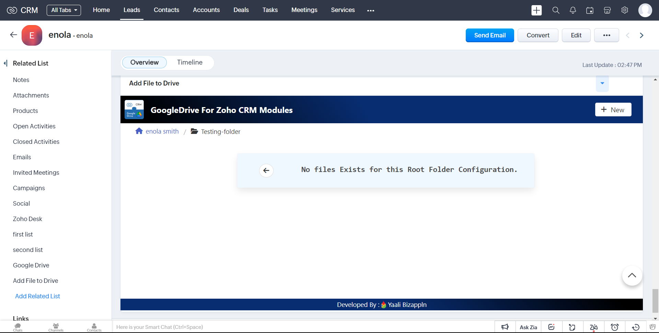
Task: Go to the Contacts tab
Action: [166, 10]
